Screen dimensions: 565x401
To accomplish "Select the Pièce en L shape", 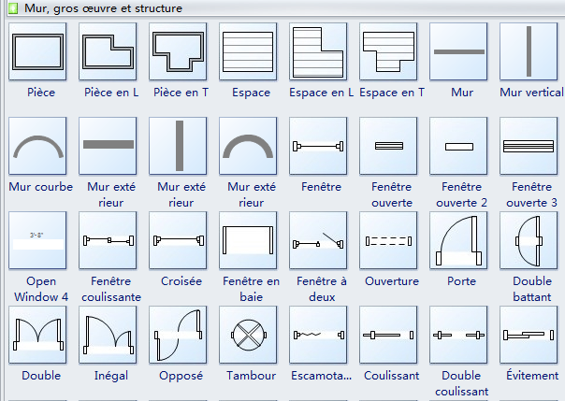I will 108,51.
